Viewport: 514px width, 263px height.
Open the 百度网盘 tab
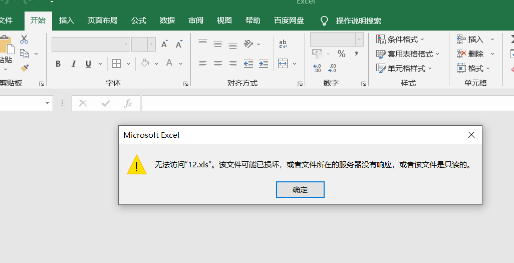(289, 21)
